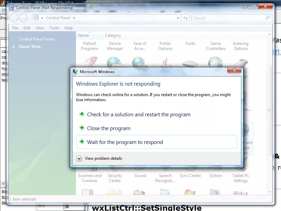Open the Fonts item
281x211 pixels.
[190, 43]
